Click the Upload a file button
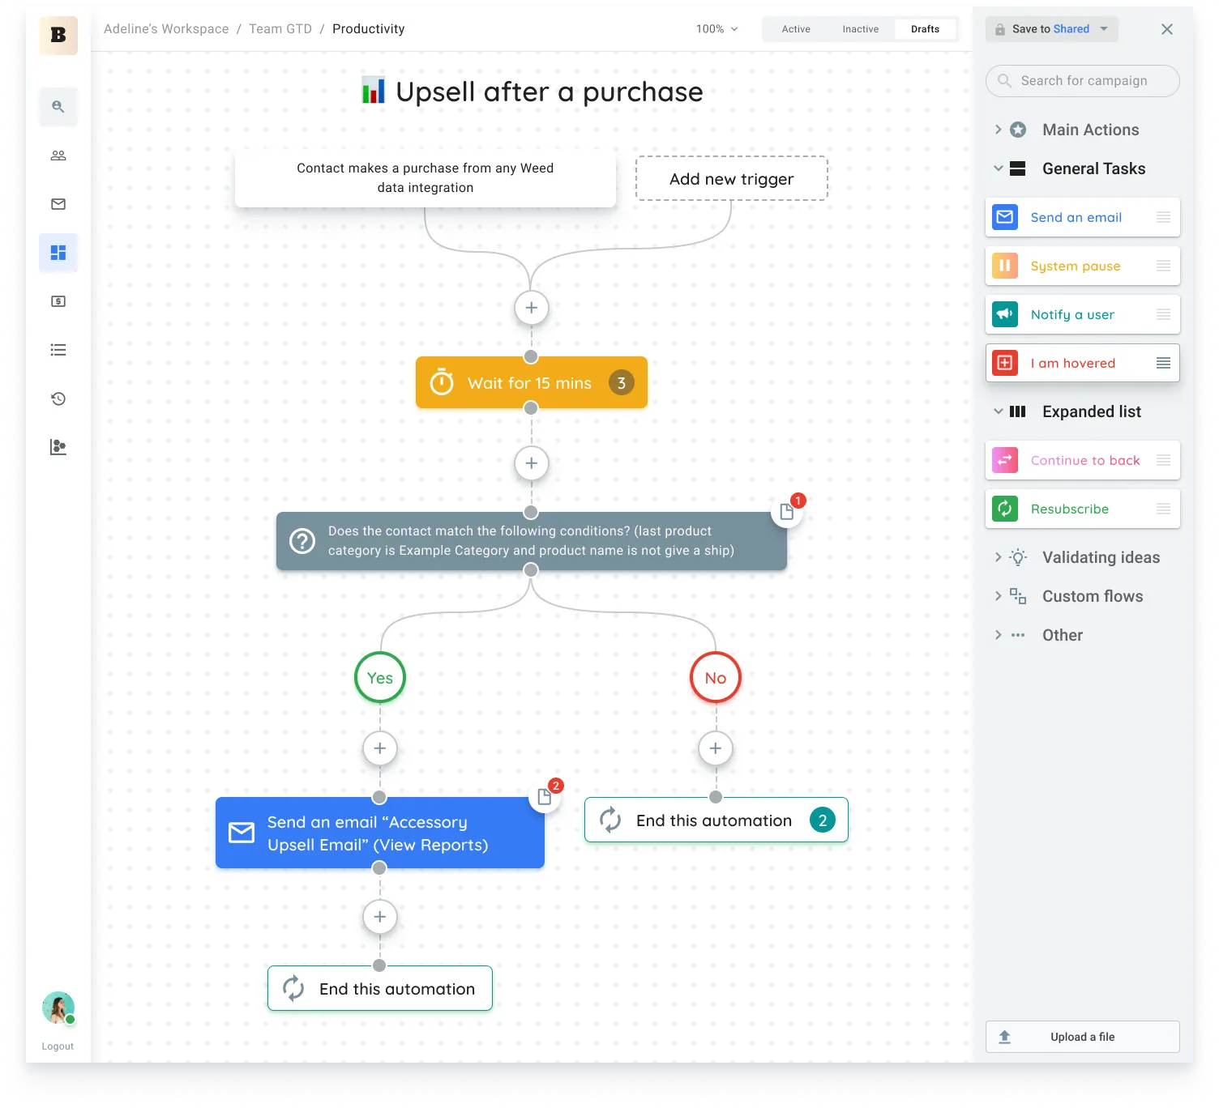This screenshot has width=1219, height=1108. [x=1082, y=1037]
